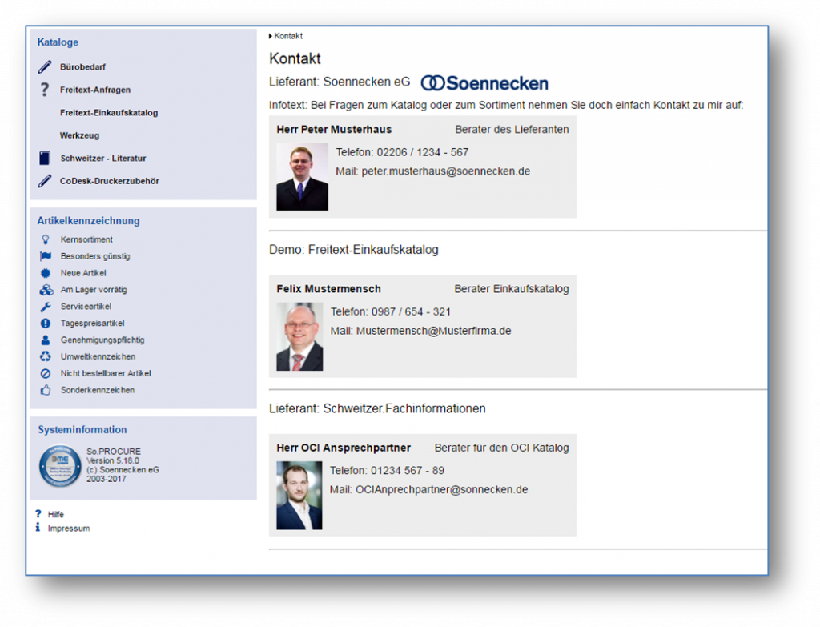Open the Freitext-Anfragen catalog

[95, 90]
